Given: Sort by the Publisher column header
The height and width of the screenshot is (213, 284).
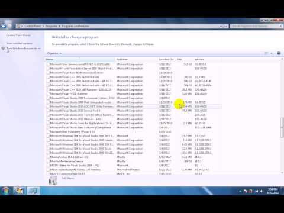Looking at the screenshot, I should pyautogui.click(x=137, y=59).
